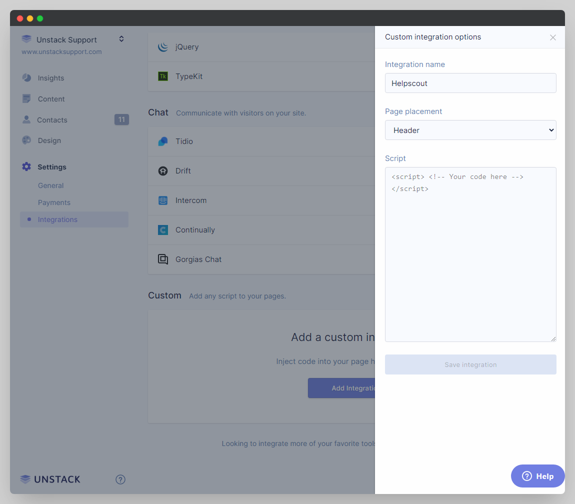
Task: Click the Save integration button
Action: [470, 364]
